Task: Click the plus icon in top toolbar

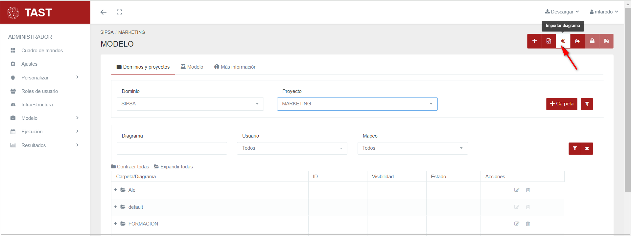Action: (x=534, y=41)
